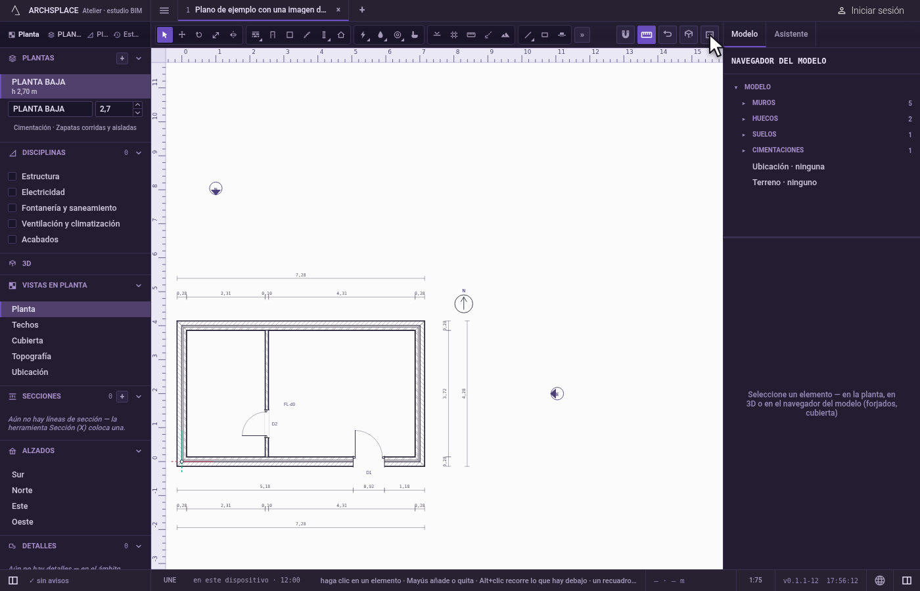Viewport: 920px width, 591px height.
Task: Choose the stair tool
Action: [307, 35]
